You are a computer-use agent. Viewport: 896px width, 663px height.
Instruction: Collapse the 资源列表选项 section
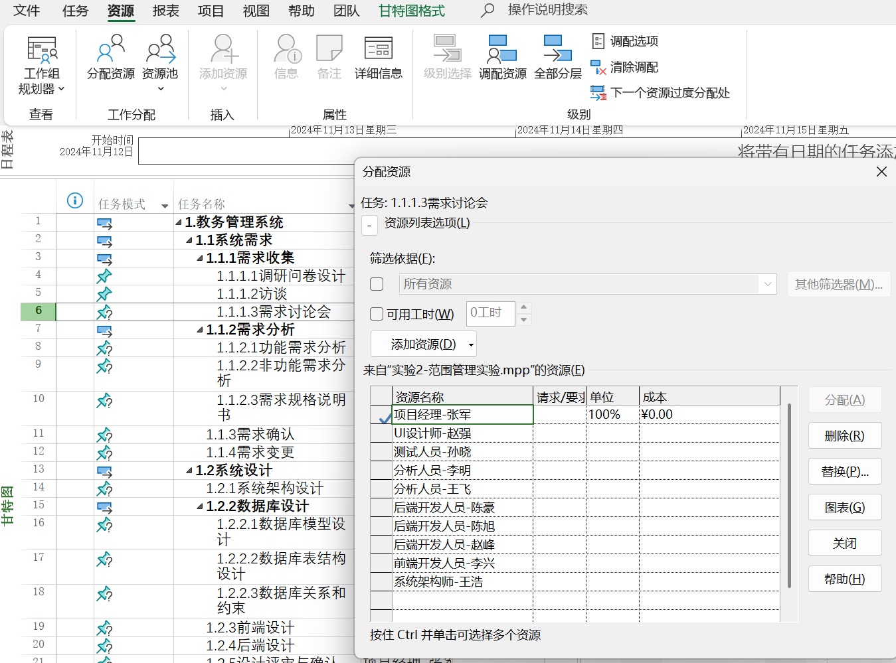click(x=369, y=225)
